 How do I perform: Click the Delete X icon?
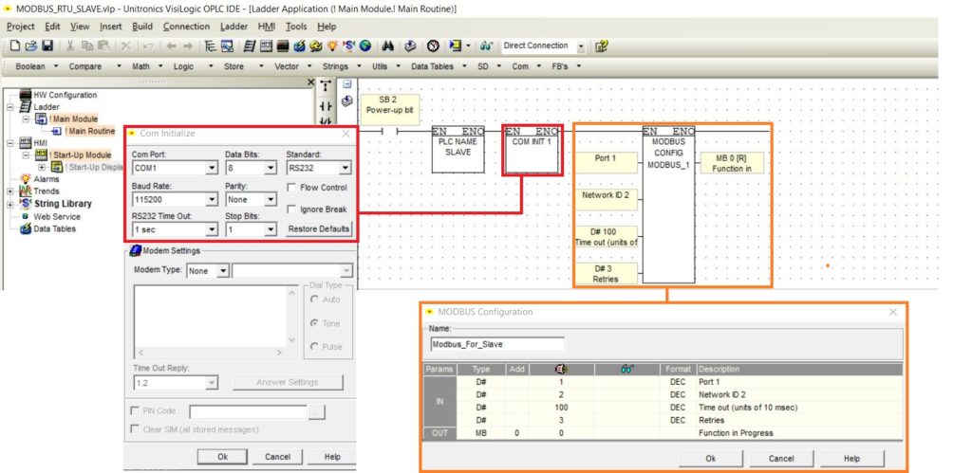[126, 45]
